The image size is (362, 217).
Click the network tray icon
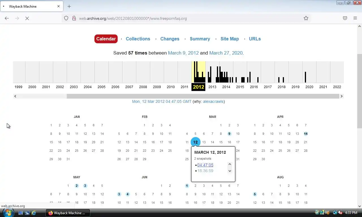335,212
